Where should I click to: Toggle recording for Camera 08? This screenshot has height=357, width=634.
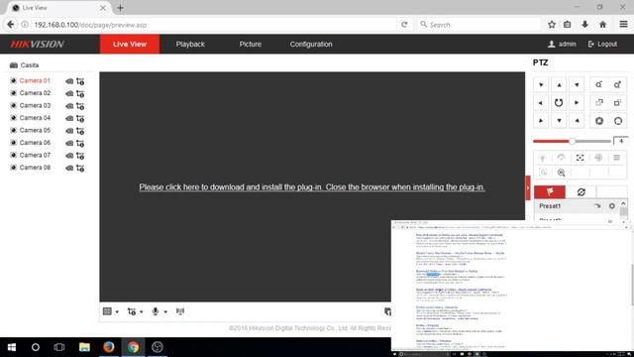(69, 168)
